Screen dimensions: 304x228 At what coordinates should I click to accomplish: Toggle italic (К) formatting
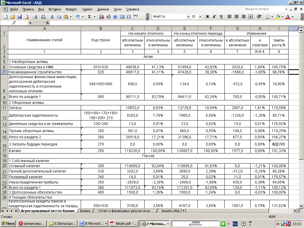point(214,17)
